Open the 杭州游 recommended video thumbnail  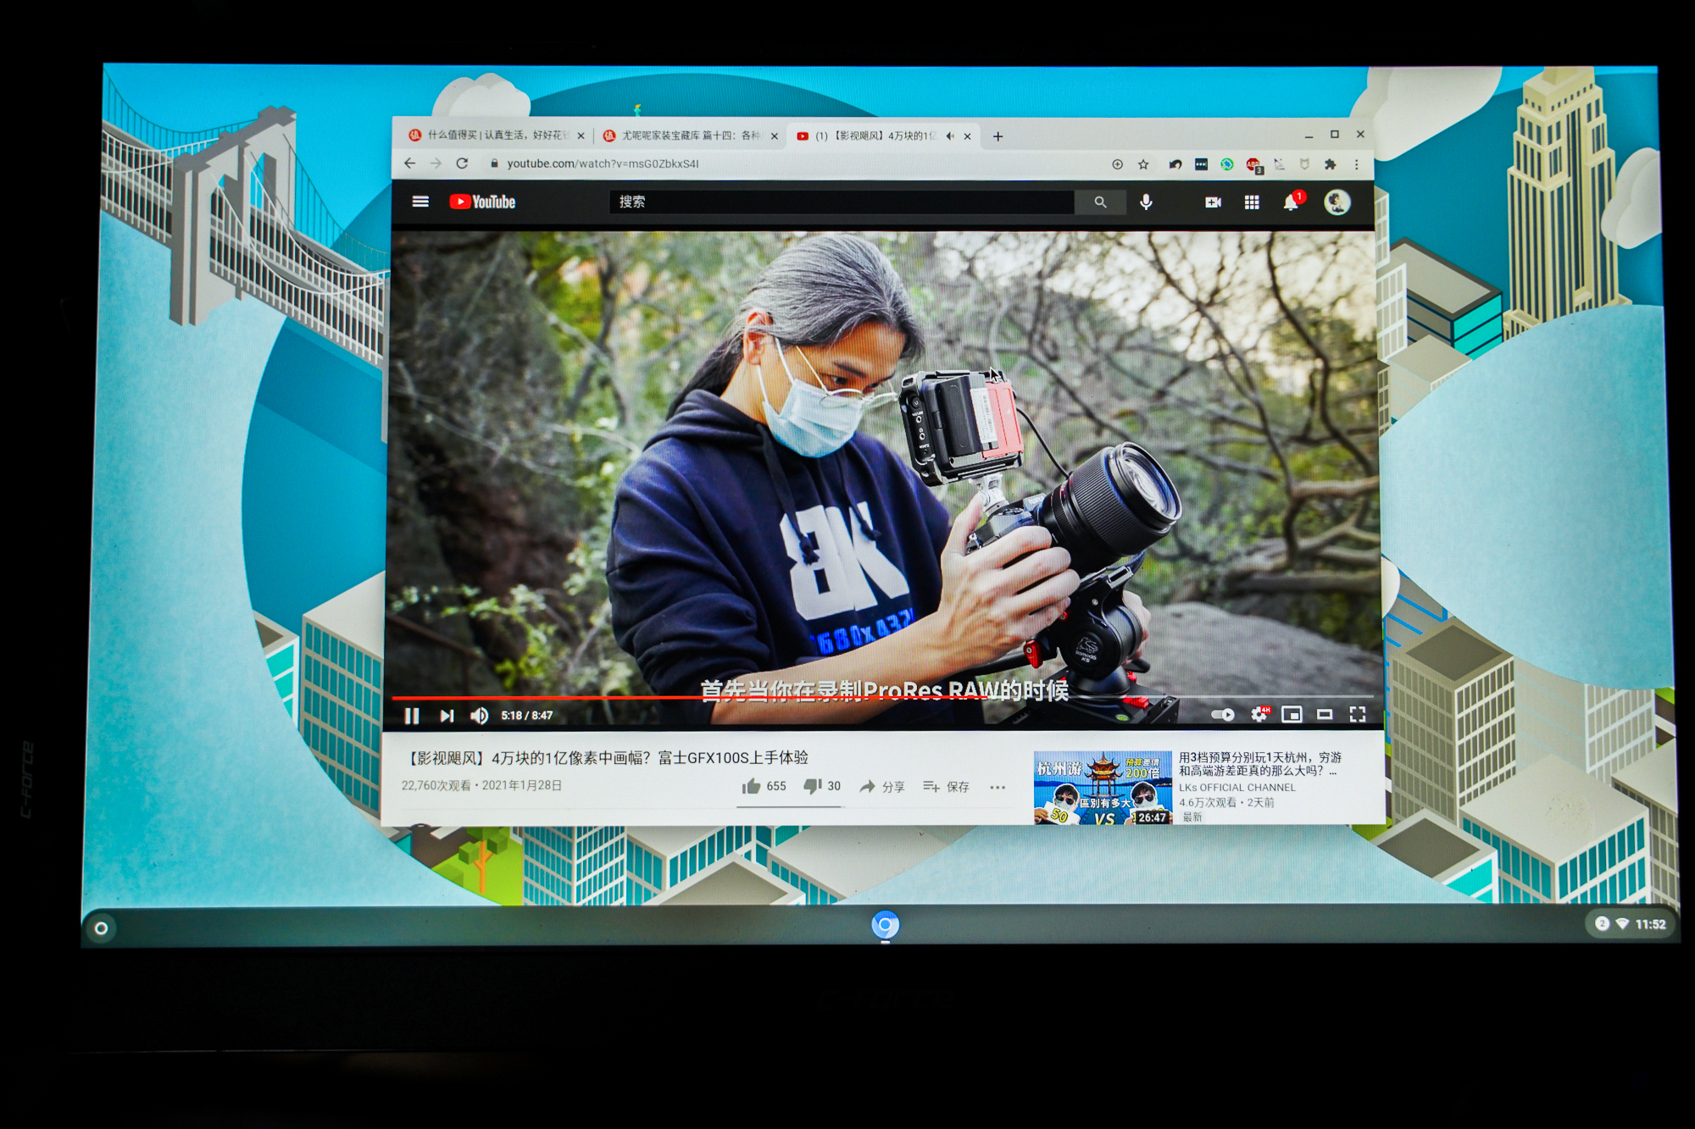pyautogui.click(x=1103, y=787)
